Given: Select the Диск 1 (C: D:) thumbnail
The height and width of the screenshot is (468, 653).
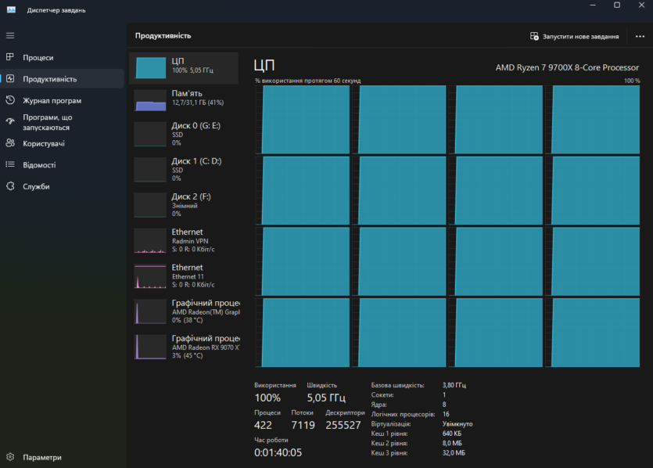Looking at the screenshot, I should coord(150,170).
